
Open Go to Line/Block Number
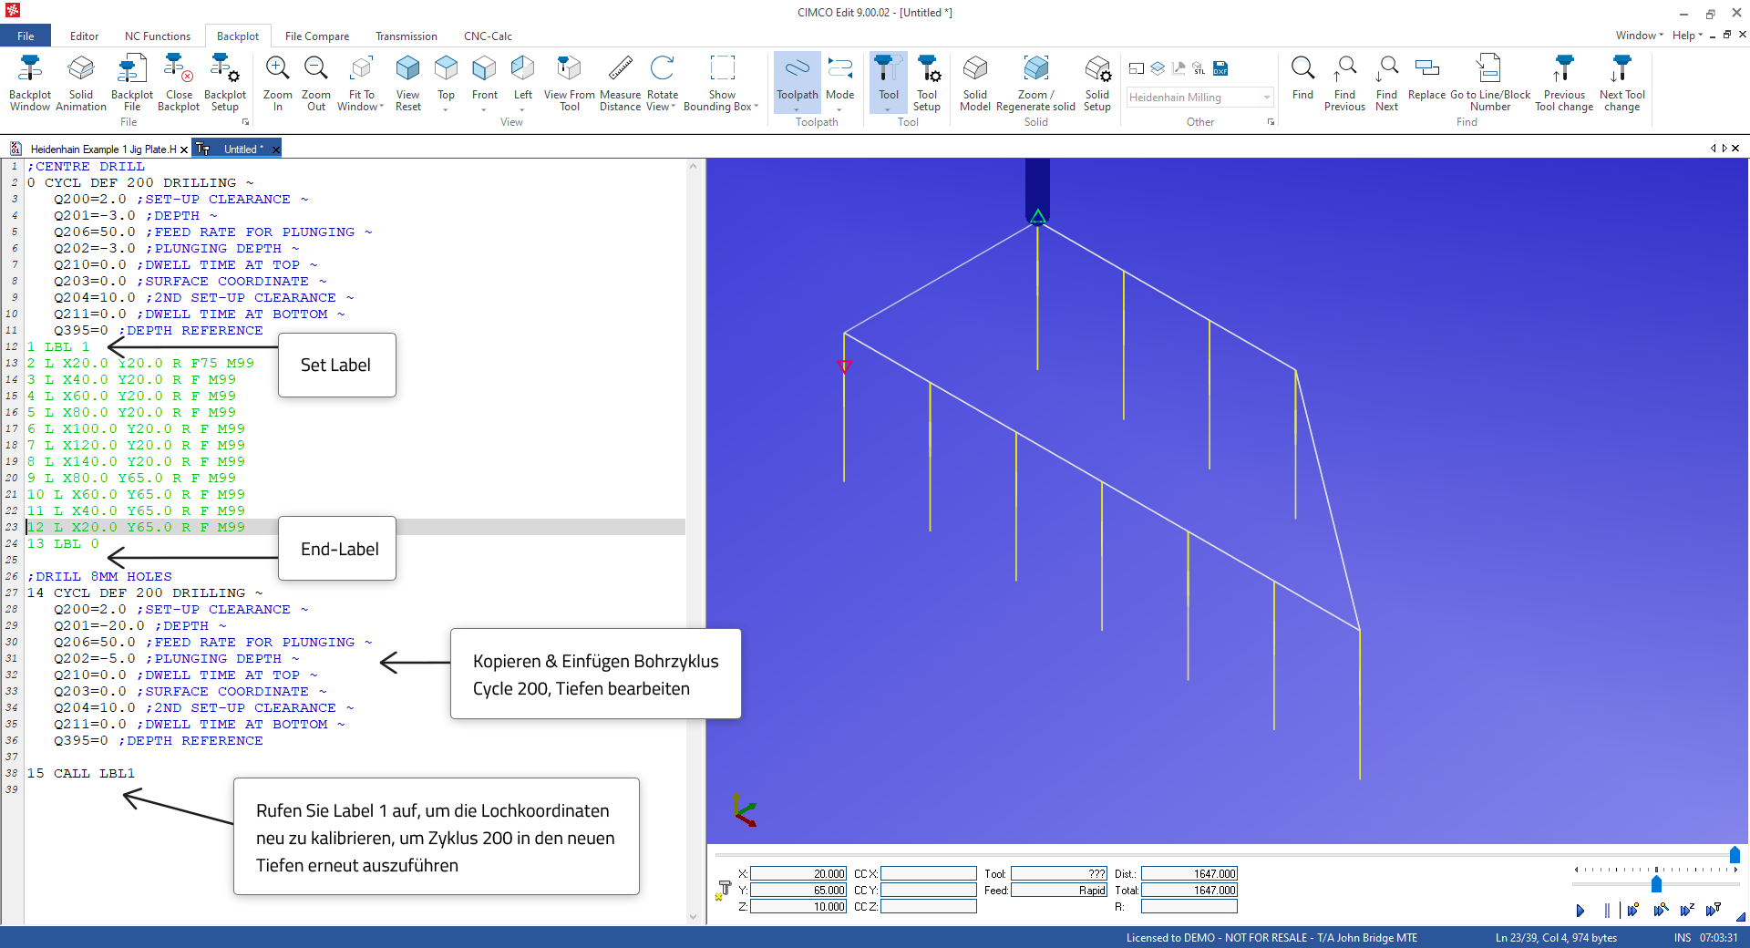1490,83
